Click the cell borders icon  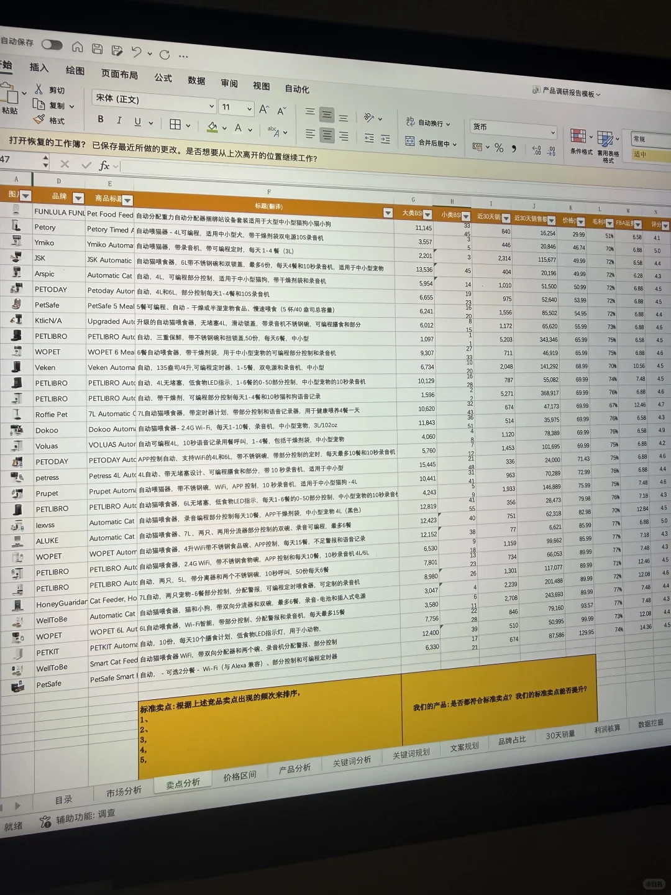click(175, 124)
